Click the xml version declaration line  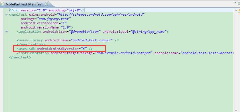47,11
